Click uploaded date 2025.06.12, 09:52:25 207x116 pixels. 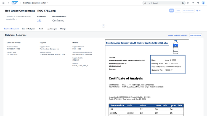pyautogui.click(x=23, y=16)
